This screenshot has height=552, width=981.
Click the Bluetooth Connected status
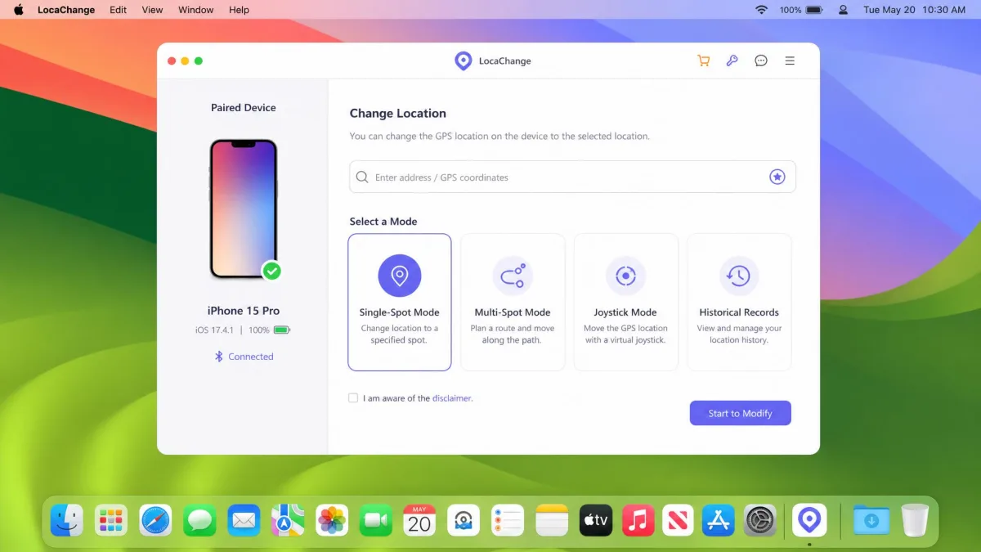coord(244,357)
